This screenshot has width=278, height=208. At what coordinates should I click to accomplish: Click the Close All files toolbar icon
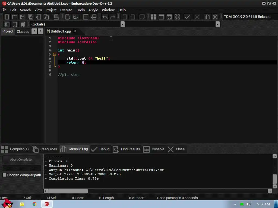46,17
